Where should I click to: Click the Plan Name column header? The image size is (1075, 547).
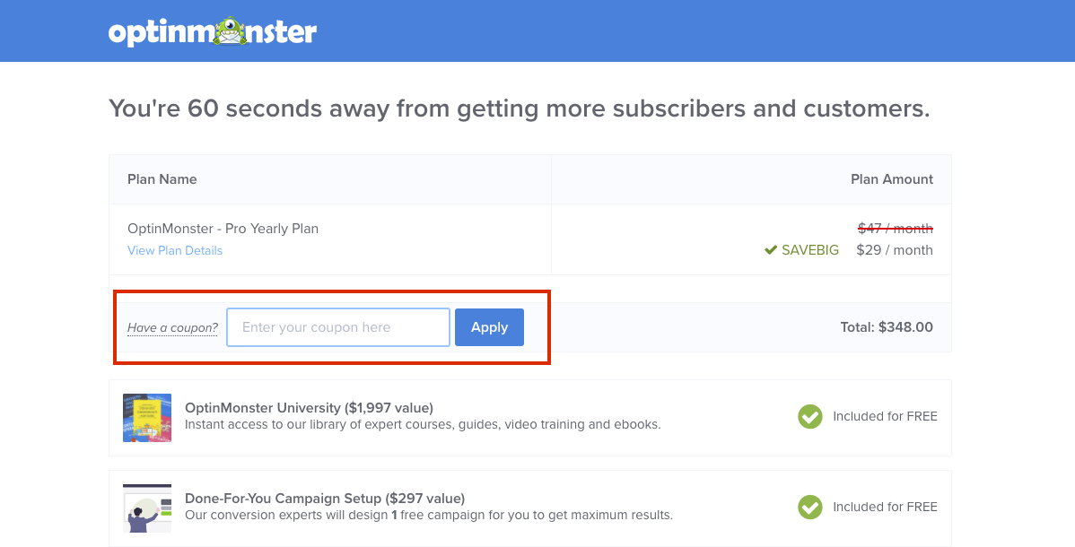[162, 179]
